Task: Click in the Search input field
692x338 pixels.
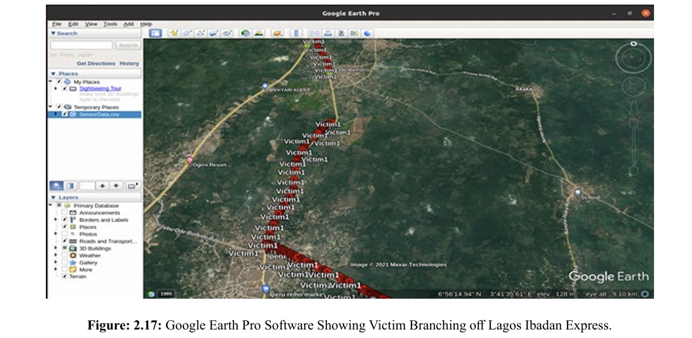Action: 82,45
